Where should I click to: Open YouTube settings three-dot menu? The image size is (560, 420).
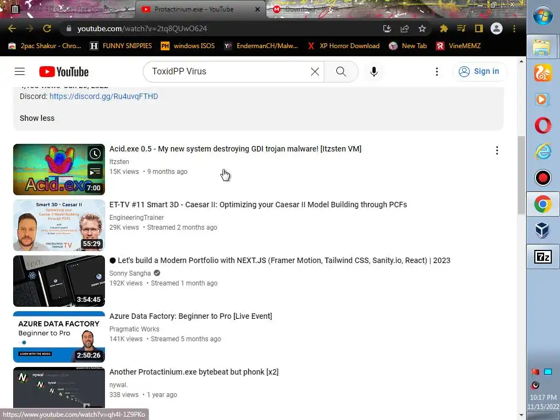tap(437, 72)
